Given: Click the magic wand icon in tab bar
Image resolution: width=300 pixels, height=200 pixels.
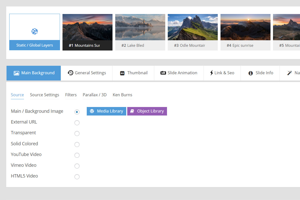Looking at the screenshot, I should [x=290, y=73].
